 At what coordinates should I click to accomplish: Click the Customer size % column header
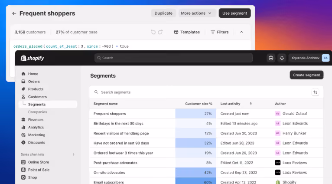click(199, 104)
